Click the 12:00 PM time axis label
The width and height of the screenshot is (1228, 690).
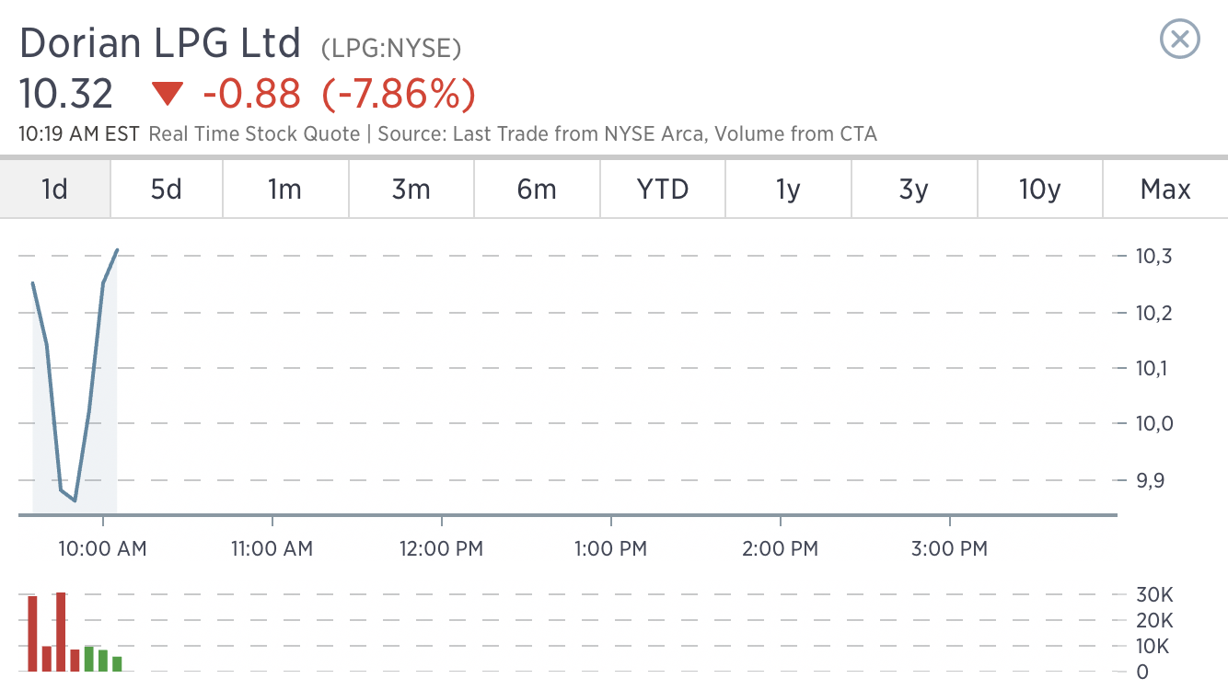point(441,549)
